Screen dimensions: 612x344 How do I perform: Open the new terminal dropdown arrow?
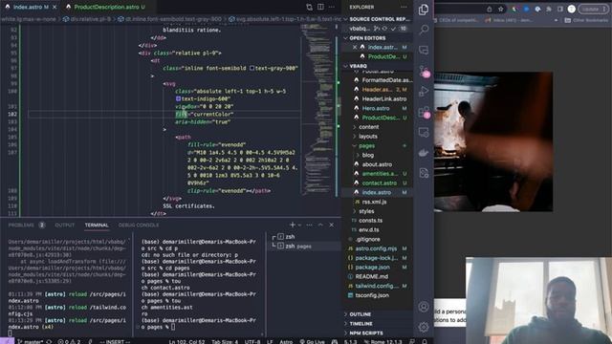click(299, 226)
